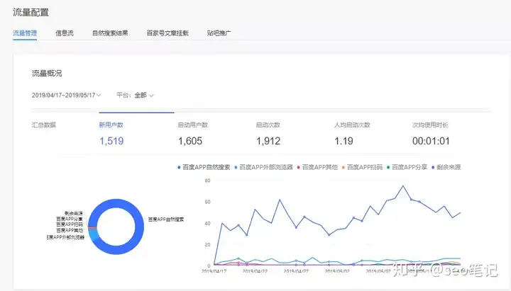Click the 00:01:01 duration value
The image size is (511, 291).
click(431, 141)
